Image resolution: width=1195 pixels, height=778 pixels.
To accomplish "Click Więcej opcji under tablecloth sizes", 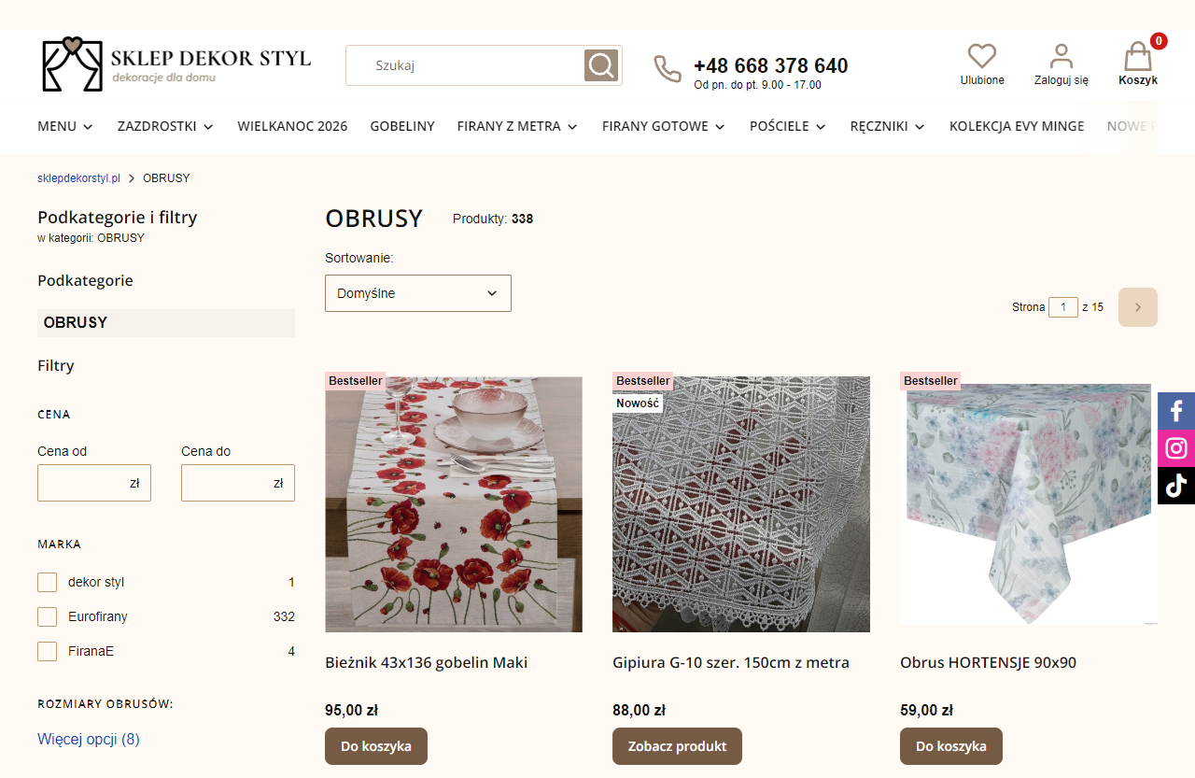I will coord(89,739).
